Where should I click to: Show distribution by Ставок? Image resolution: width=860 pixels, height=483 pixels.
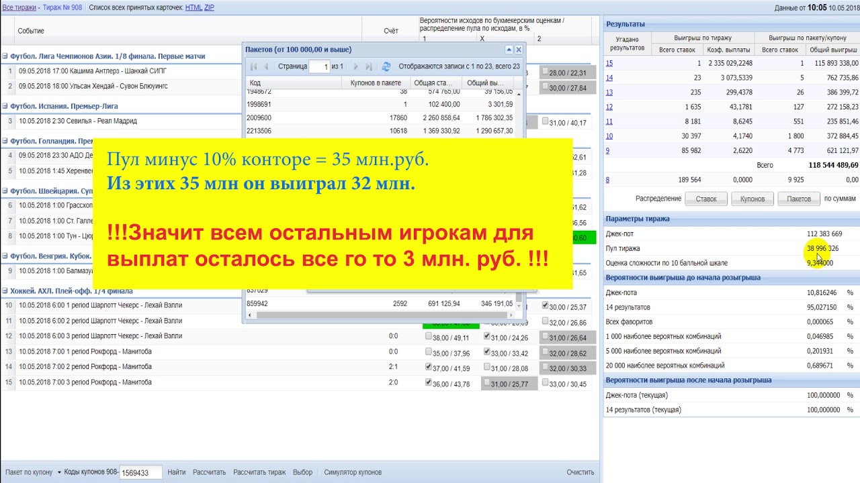pyautogui.click(x=705, y=199)
